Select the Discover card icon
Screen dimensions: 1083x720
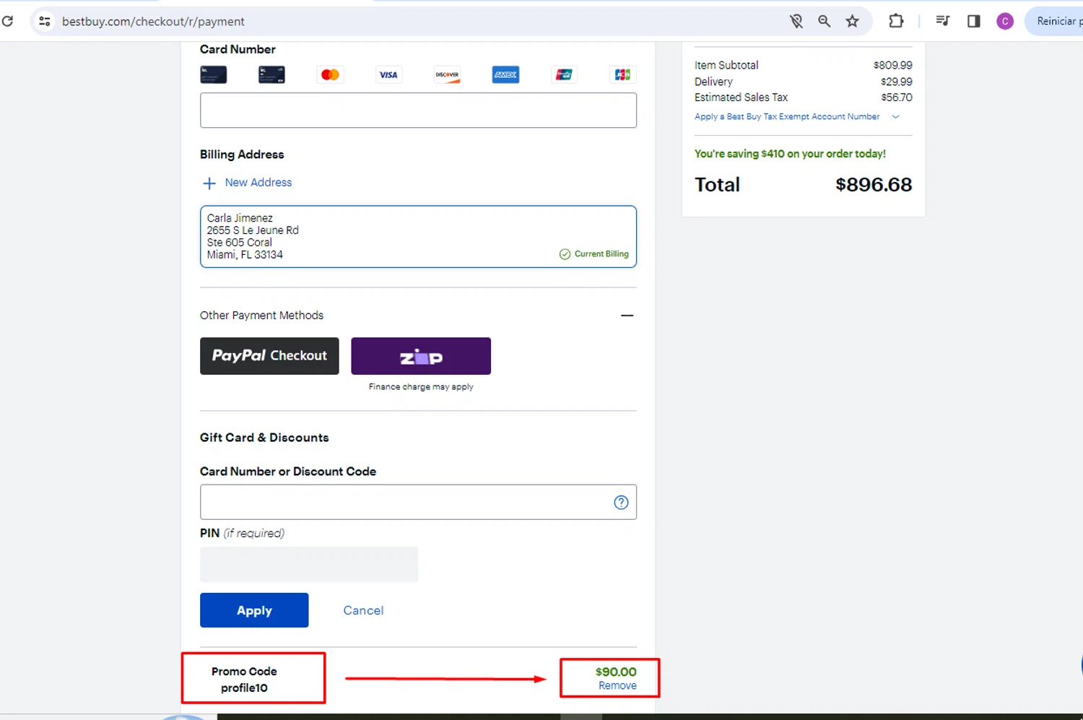[447, 74]
